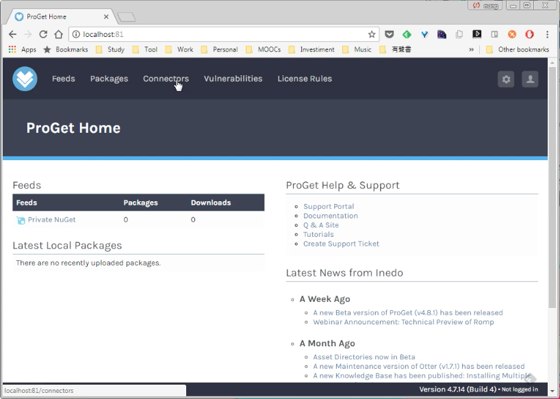560x399 pixels.
Task: Open the Bookmarks star shortcut
Action: [x=66, y=49]
